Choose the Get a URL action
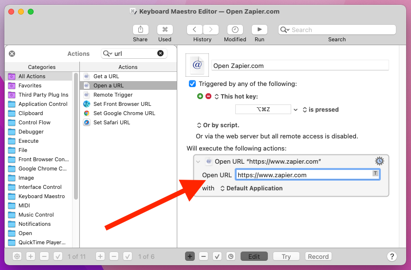The image size is (411, 270). tap(128, 76)
